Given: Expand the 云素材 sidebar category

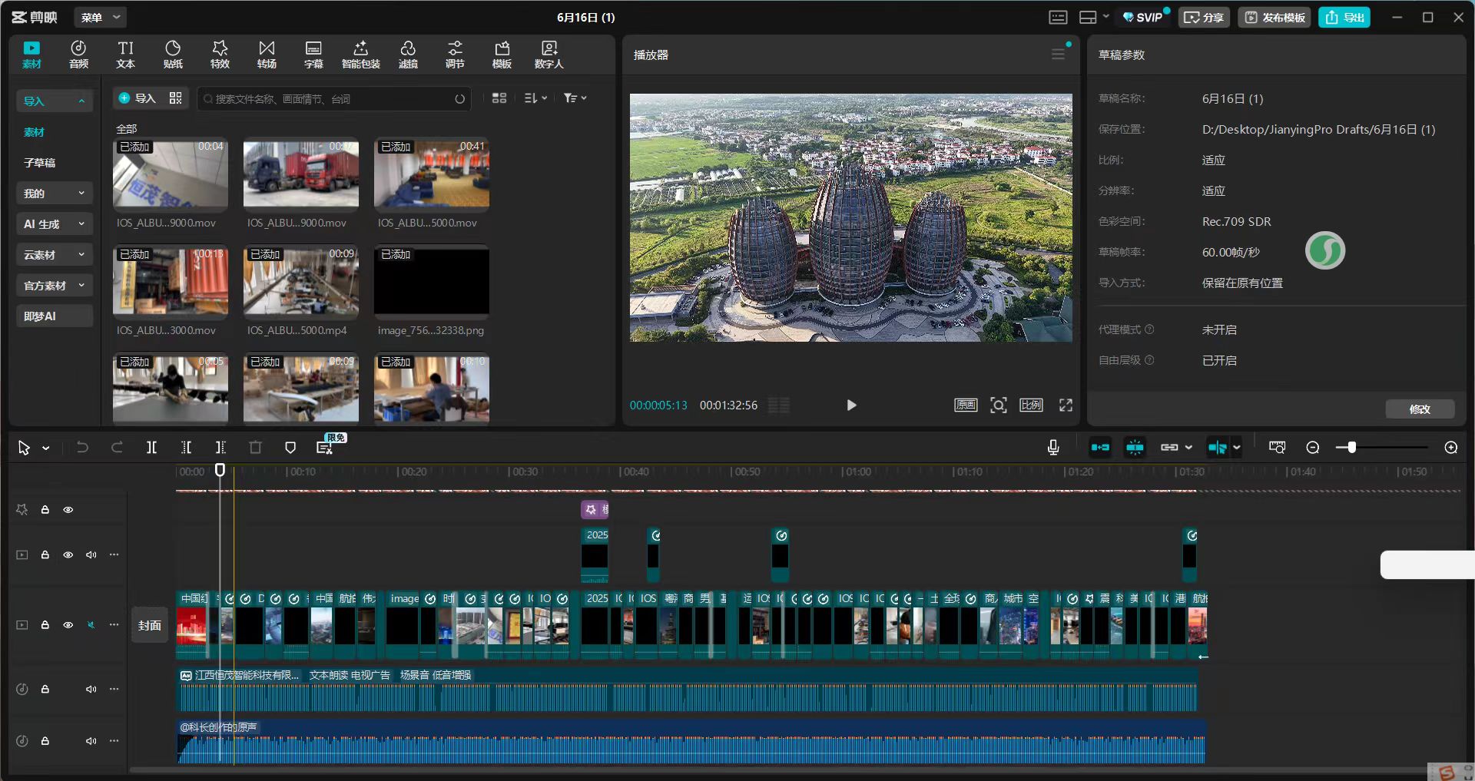Looking at the screenshot, I should [54, 255].
